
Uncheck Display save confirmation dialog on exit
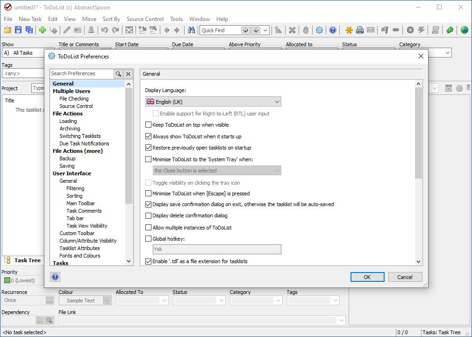click(x=148, y=204)
